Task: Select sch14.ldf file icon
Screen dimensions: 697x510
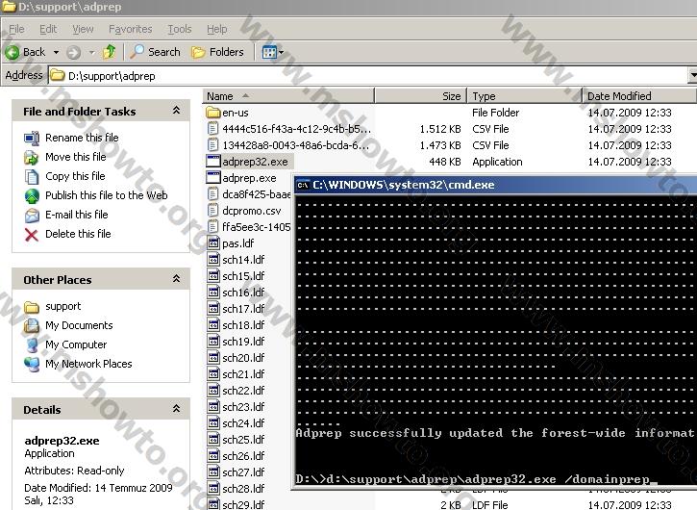Action: click(213, 260)
